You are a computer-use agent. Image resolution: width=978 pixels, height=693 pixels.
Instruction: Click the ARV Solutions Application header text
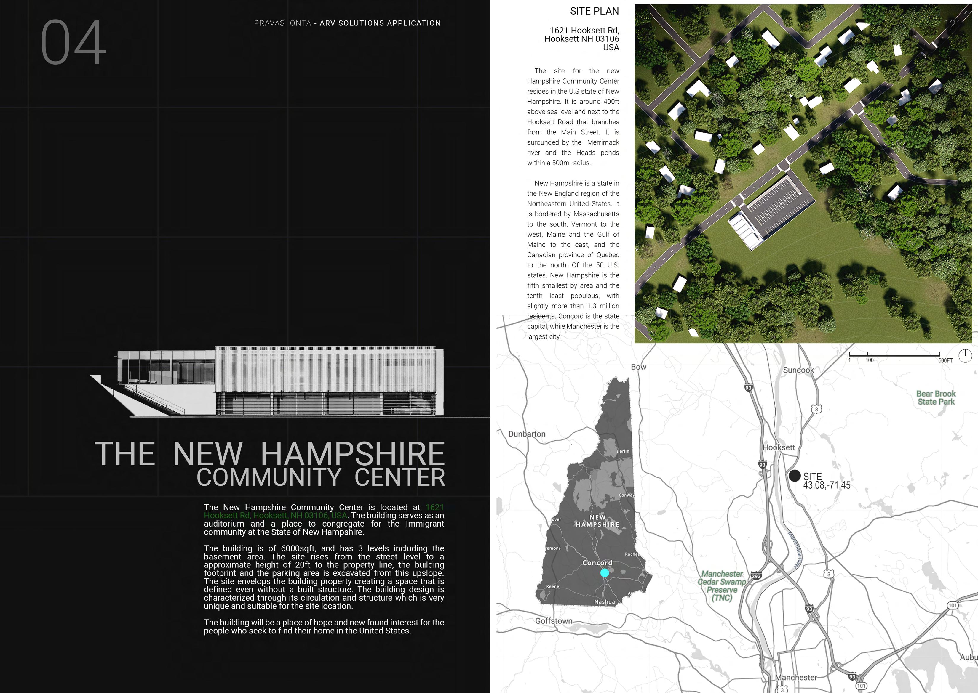380,23
